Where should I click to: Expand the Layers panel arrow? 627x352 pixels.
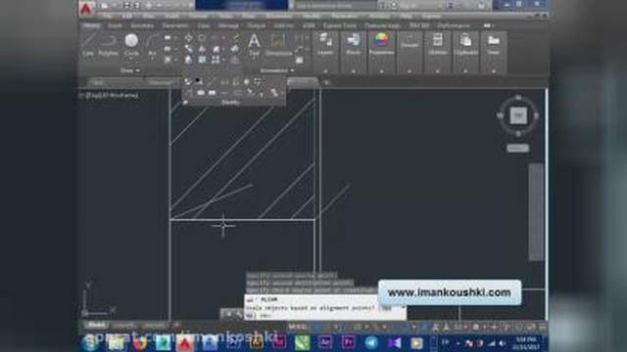(325, 70)
